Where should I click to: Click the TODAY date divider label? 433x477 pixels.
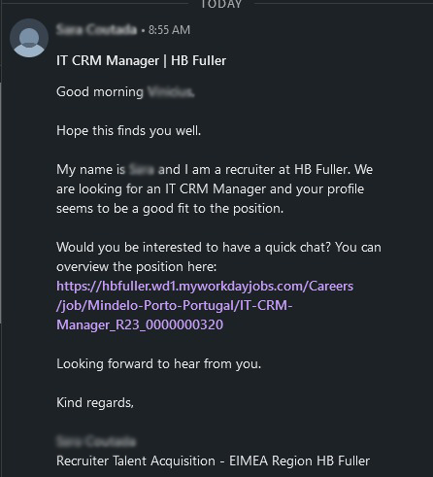pyautogui.click(x=221, y=4)
